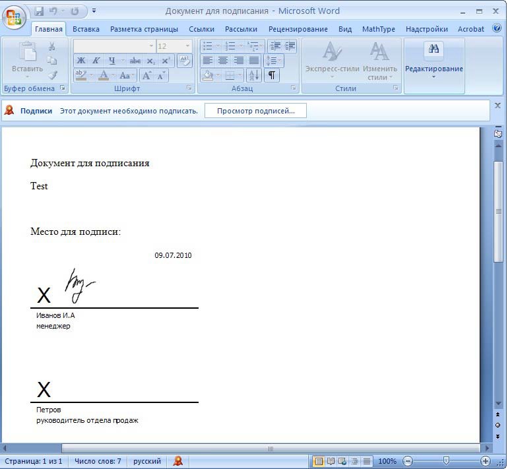Open font name combo box

[x=115, y=46]
